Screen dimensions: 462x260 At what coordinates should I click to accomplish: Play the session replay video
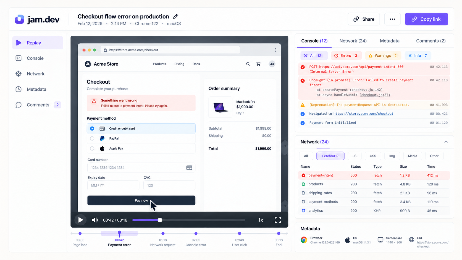point(80,220)
